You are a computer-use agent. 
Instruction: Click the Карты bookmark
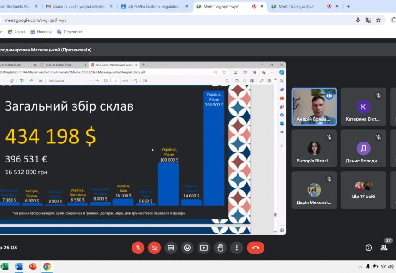[x=16, y=32]
